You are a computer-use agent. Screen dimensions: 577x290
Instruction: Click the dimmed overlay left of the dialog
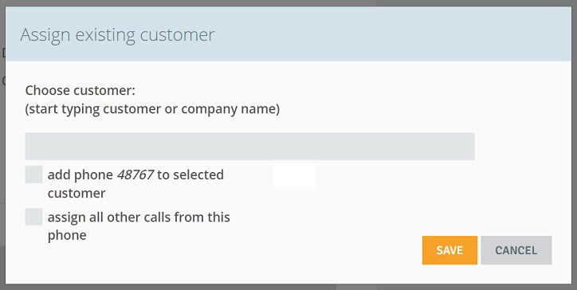pyautogui.click(x=2, y=147)
